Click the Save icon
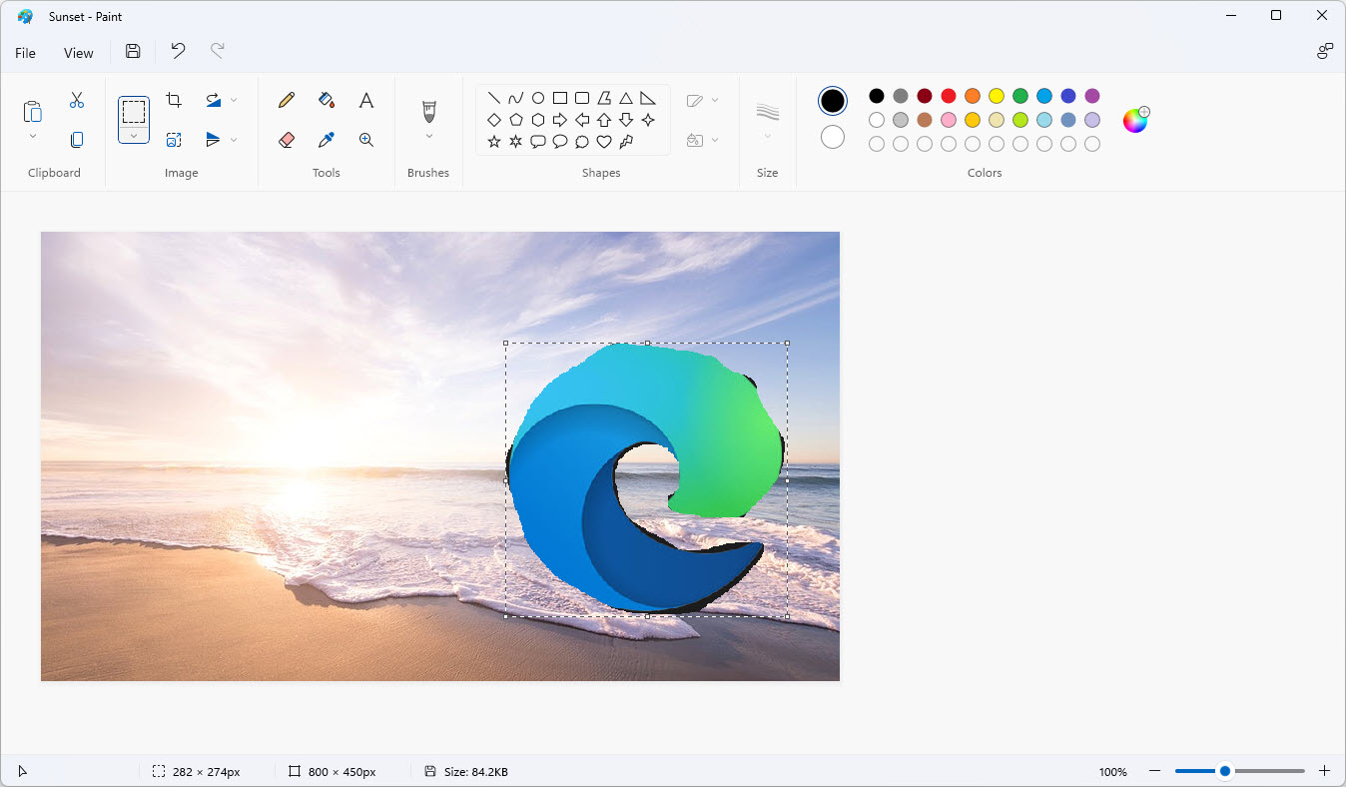Viewport: 1346px width, 787px height. (133, 52)
